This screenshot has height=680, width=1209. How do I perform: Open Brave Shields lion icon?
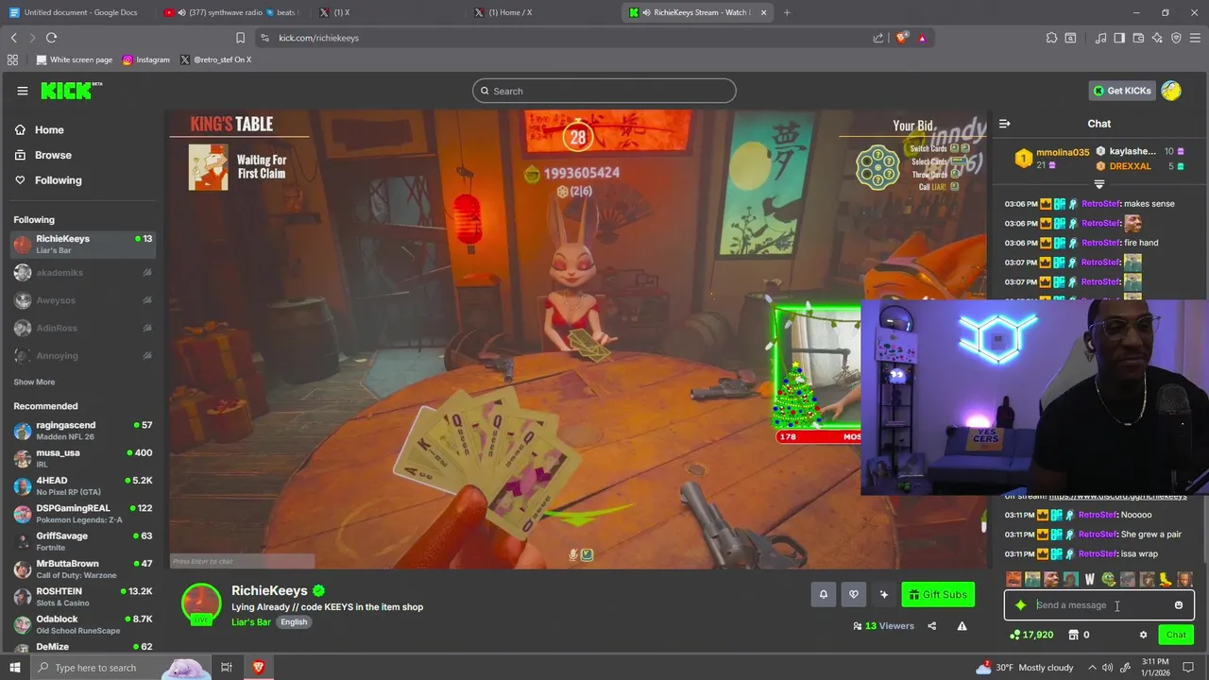[x=902, y=38]
